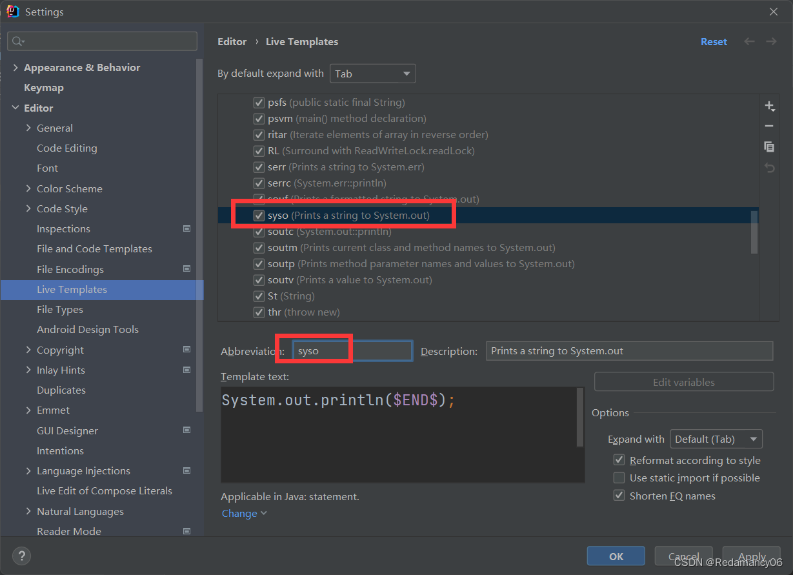Expand the Code Style tree node
Screen dimensions: 793x575
point(28,208)
